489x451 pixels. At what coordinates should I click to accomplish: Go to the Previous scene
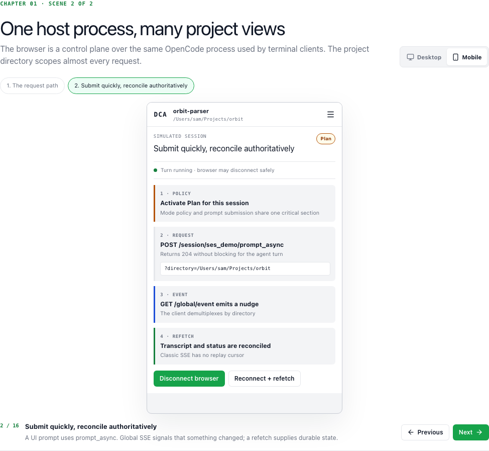click(425, 432)
